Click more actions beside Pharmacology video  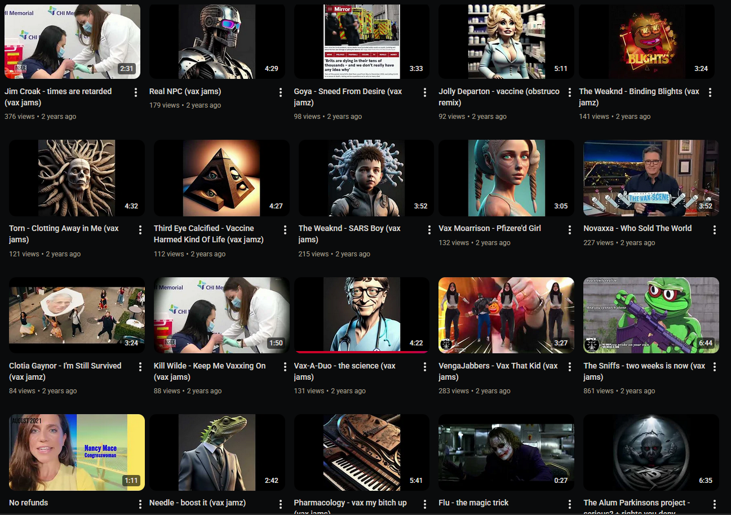426,504
